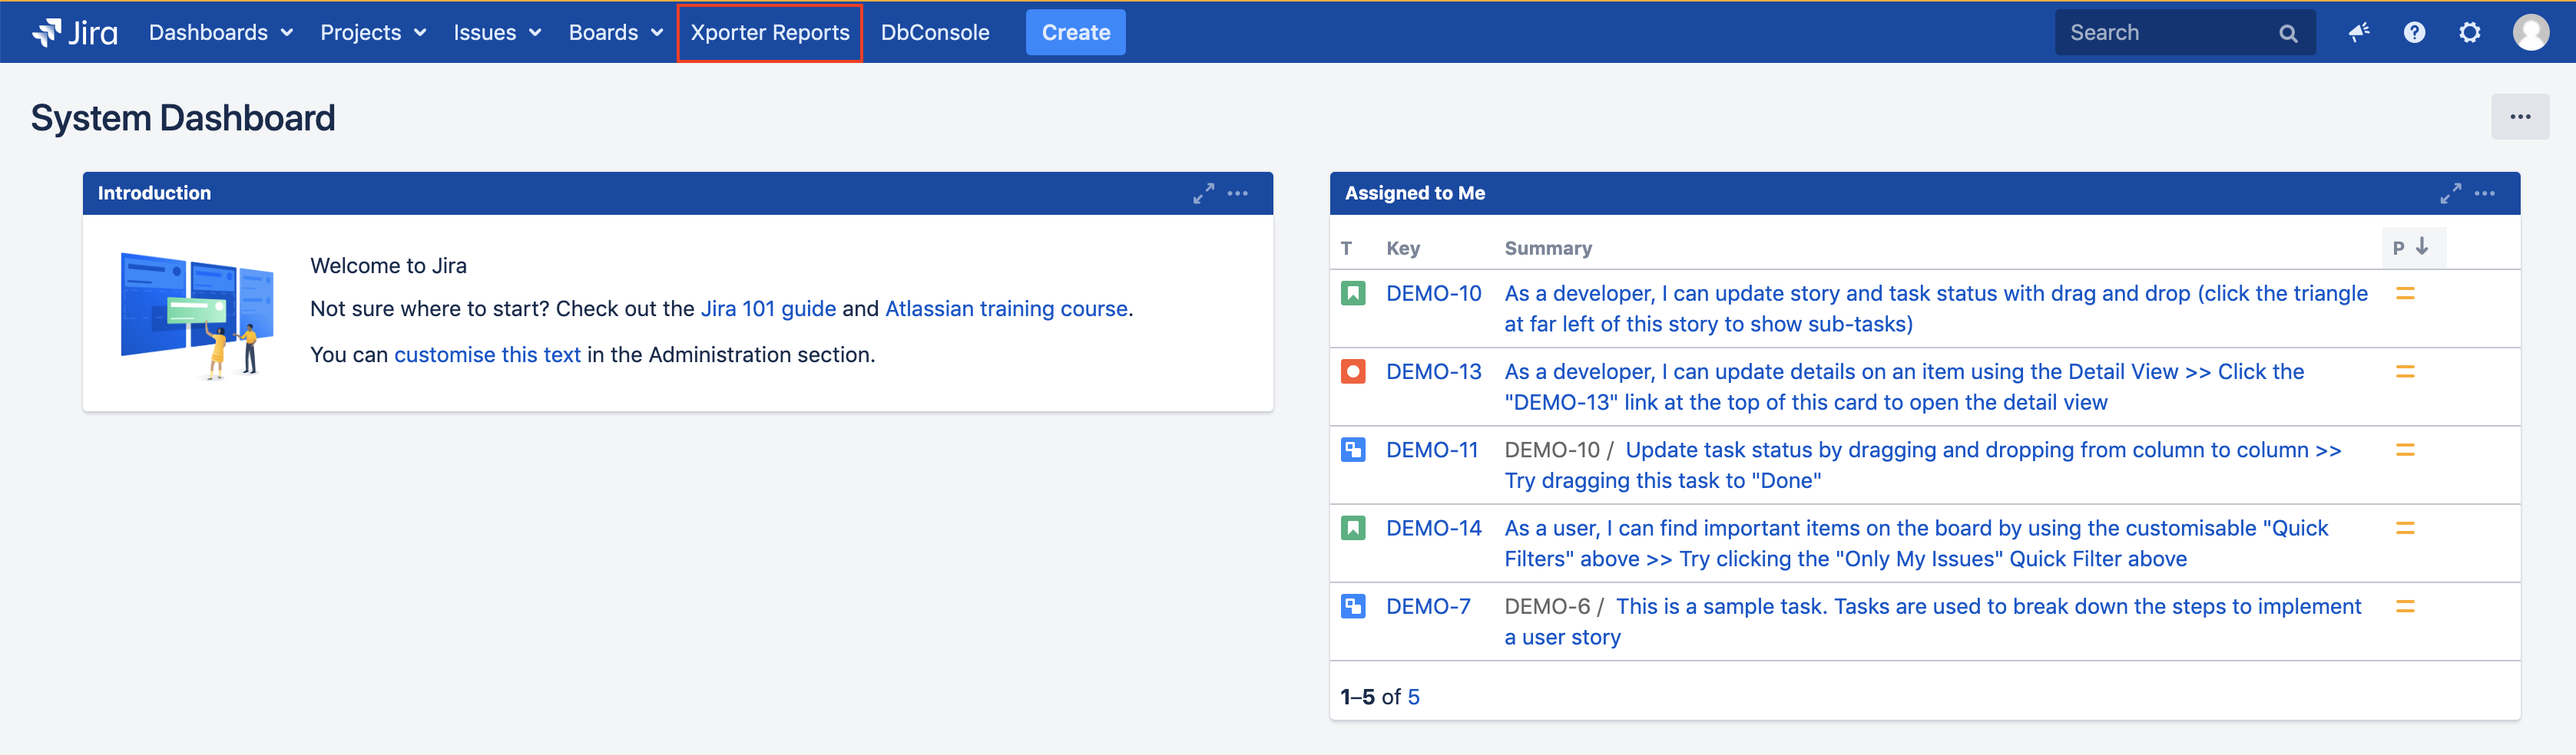Open Xporter Reports in navigation bar
The height and width of the screenshot is (755, 2576).
[769, 33]
